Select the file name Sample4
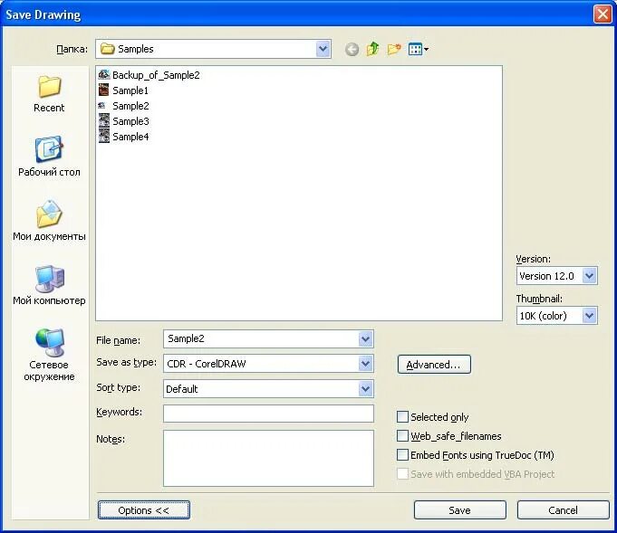Screen dimensions: 617x533 [x=130, y=137]
